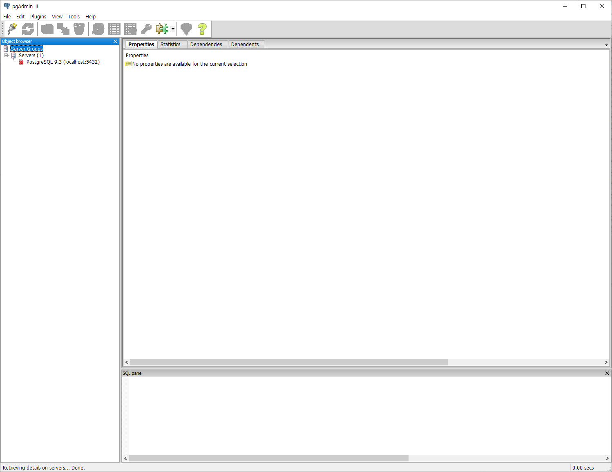
Task: Close the SQL pane
Action: tap(607, 373)
